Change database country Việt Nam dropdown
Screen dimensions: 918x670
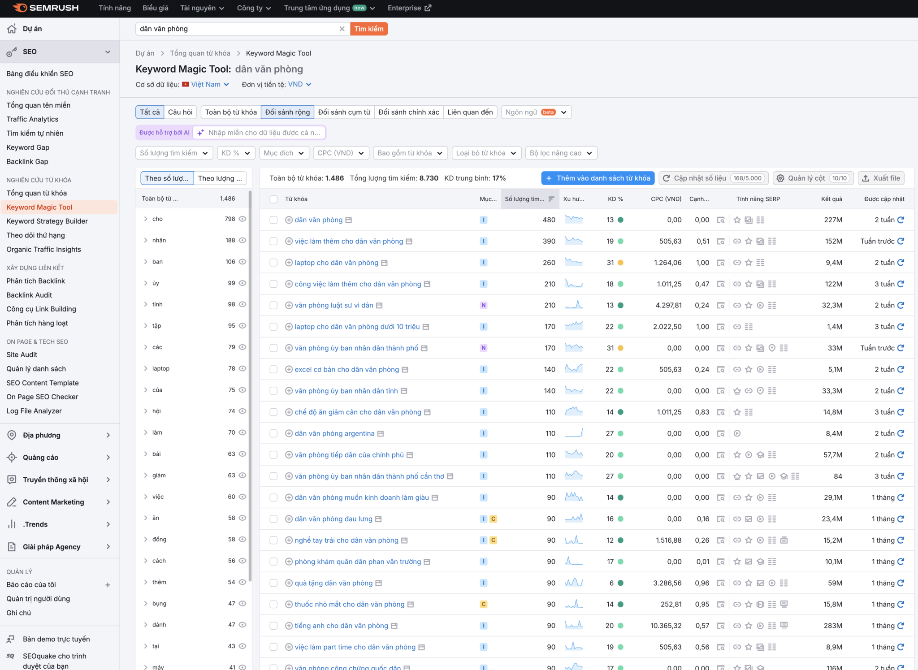click(206, 84)
